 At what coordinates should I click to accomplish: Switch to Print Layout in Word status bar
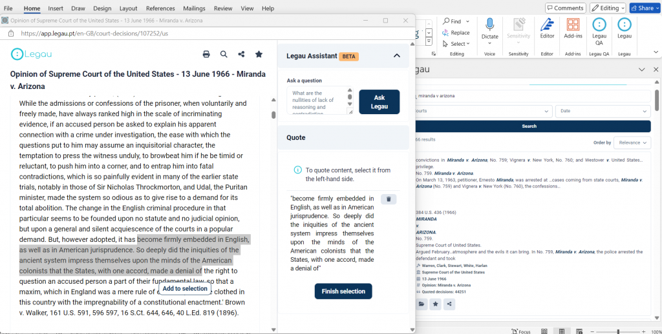(562, 331)
